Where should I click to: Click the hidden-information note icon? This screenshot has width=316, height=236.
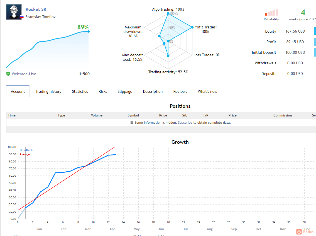[132, 122]
